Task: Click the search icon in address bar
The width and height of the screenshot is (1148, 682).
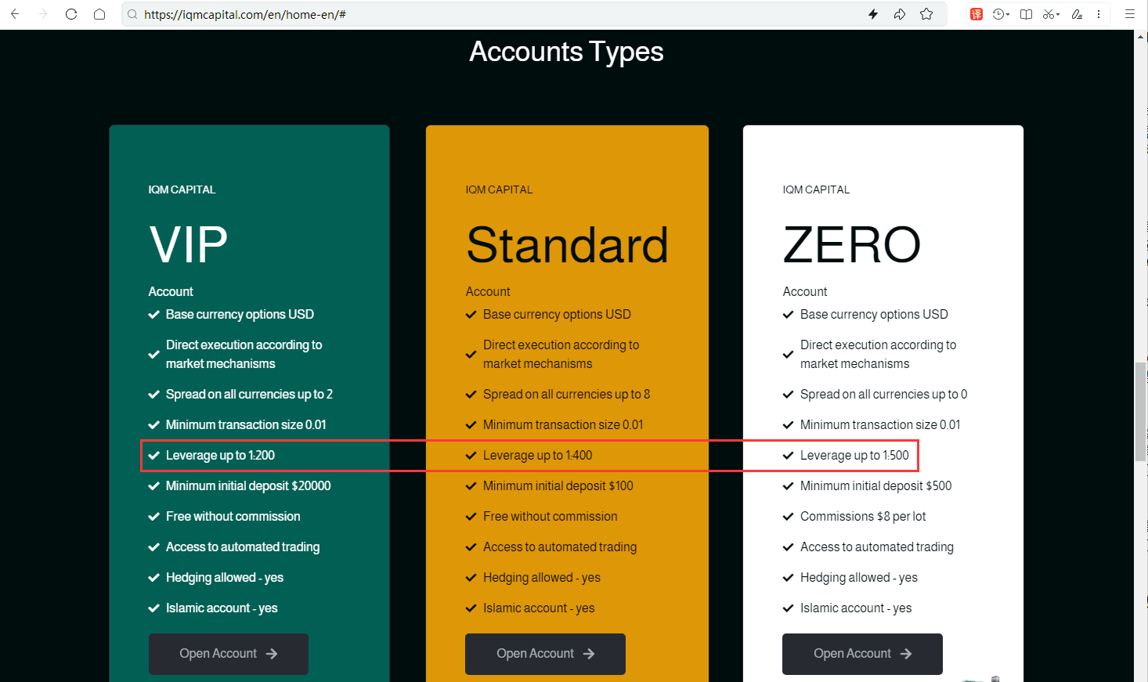Action: click(133, 14)
